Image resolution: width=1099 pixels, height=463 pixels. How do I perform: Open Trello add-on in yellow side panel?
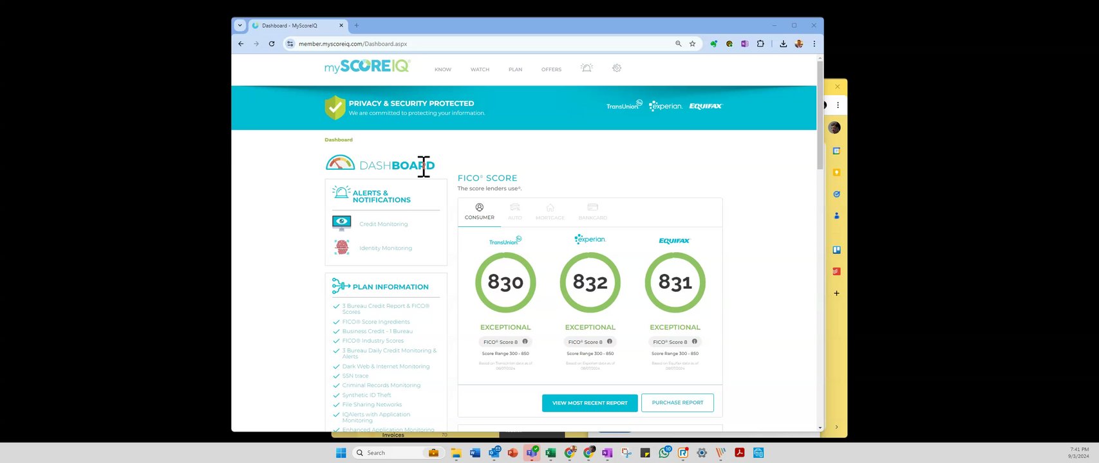pyautogui.click(x=836, y=250)
